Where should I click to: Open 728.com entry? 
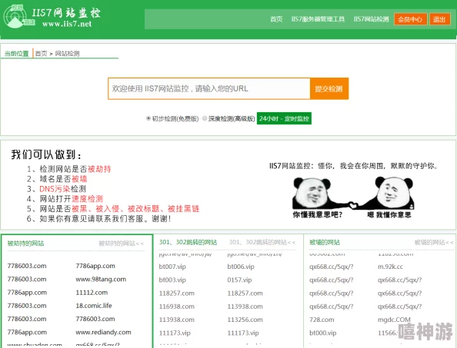pos(322,320)
